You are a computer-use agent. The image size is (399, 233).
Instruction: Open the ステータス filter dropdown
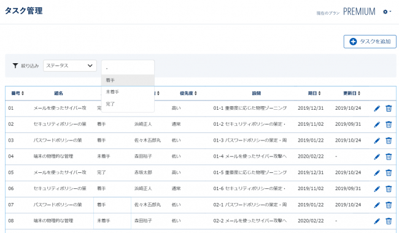point(70,66)
